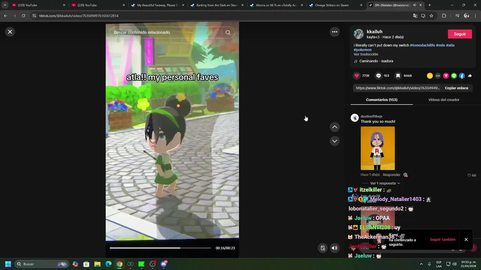Share to LINE with green icon
This screenshot has width=481, height=270.
454,76
